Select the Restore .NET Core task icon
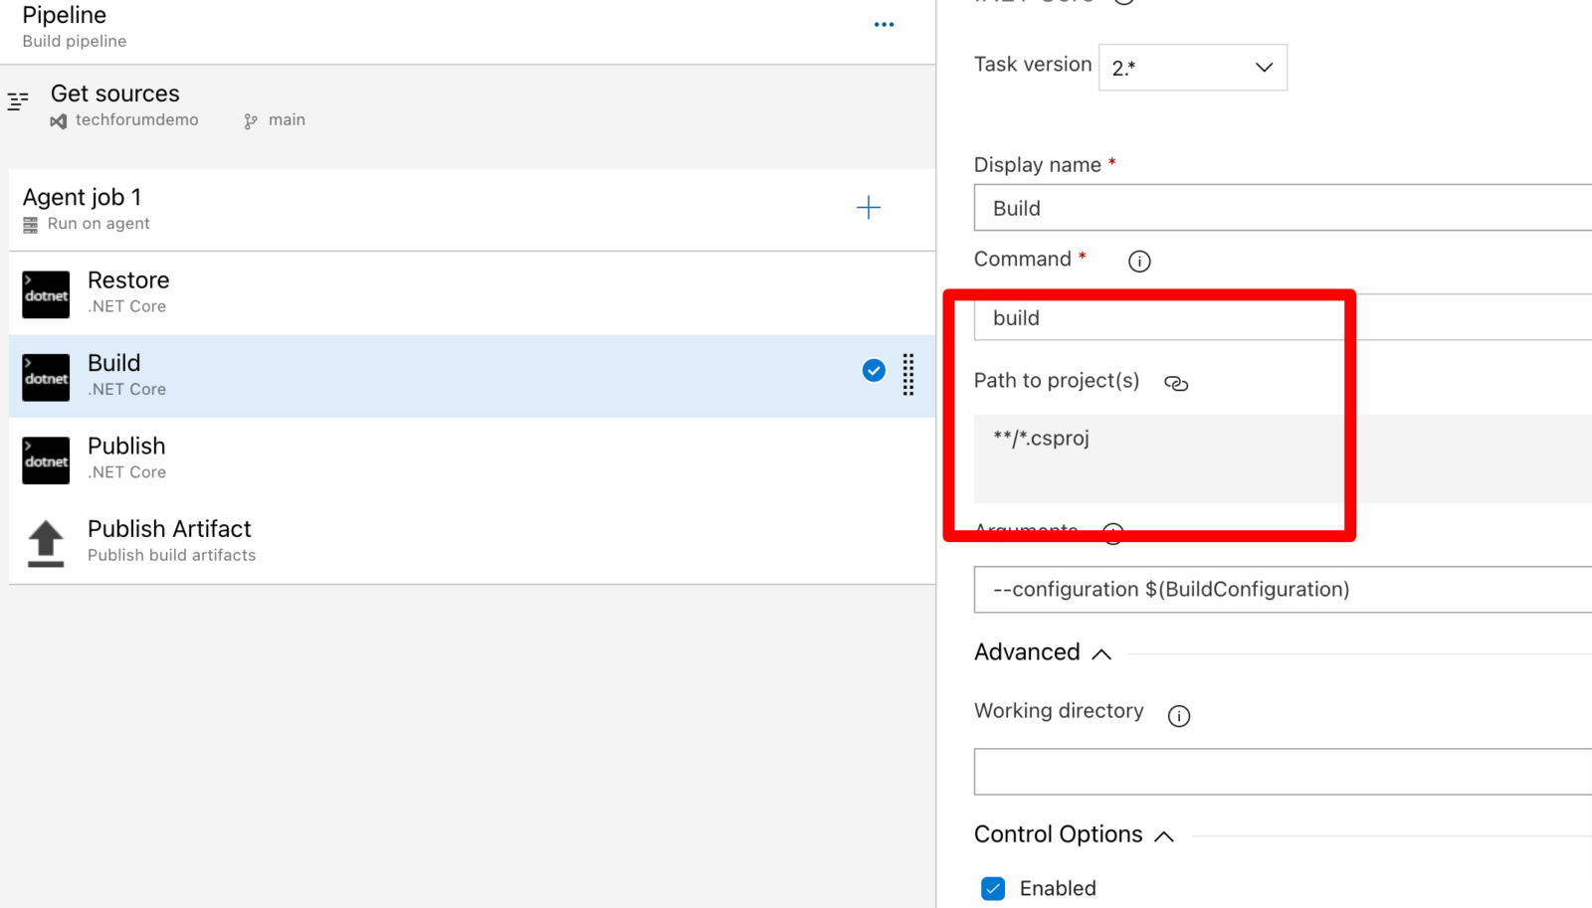The height and width of the screenshot is (908, 1592). (45, 294)
